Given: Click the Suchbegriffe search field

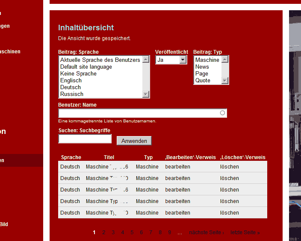Looking at the screenshot, I should [85, 139].
